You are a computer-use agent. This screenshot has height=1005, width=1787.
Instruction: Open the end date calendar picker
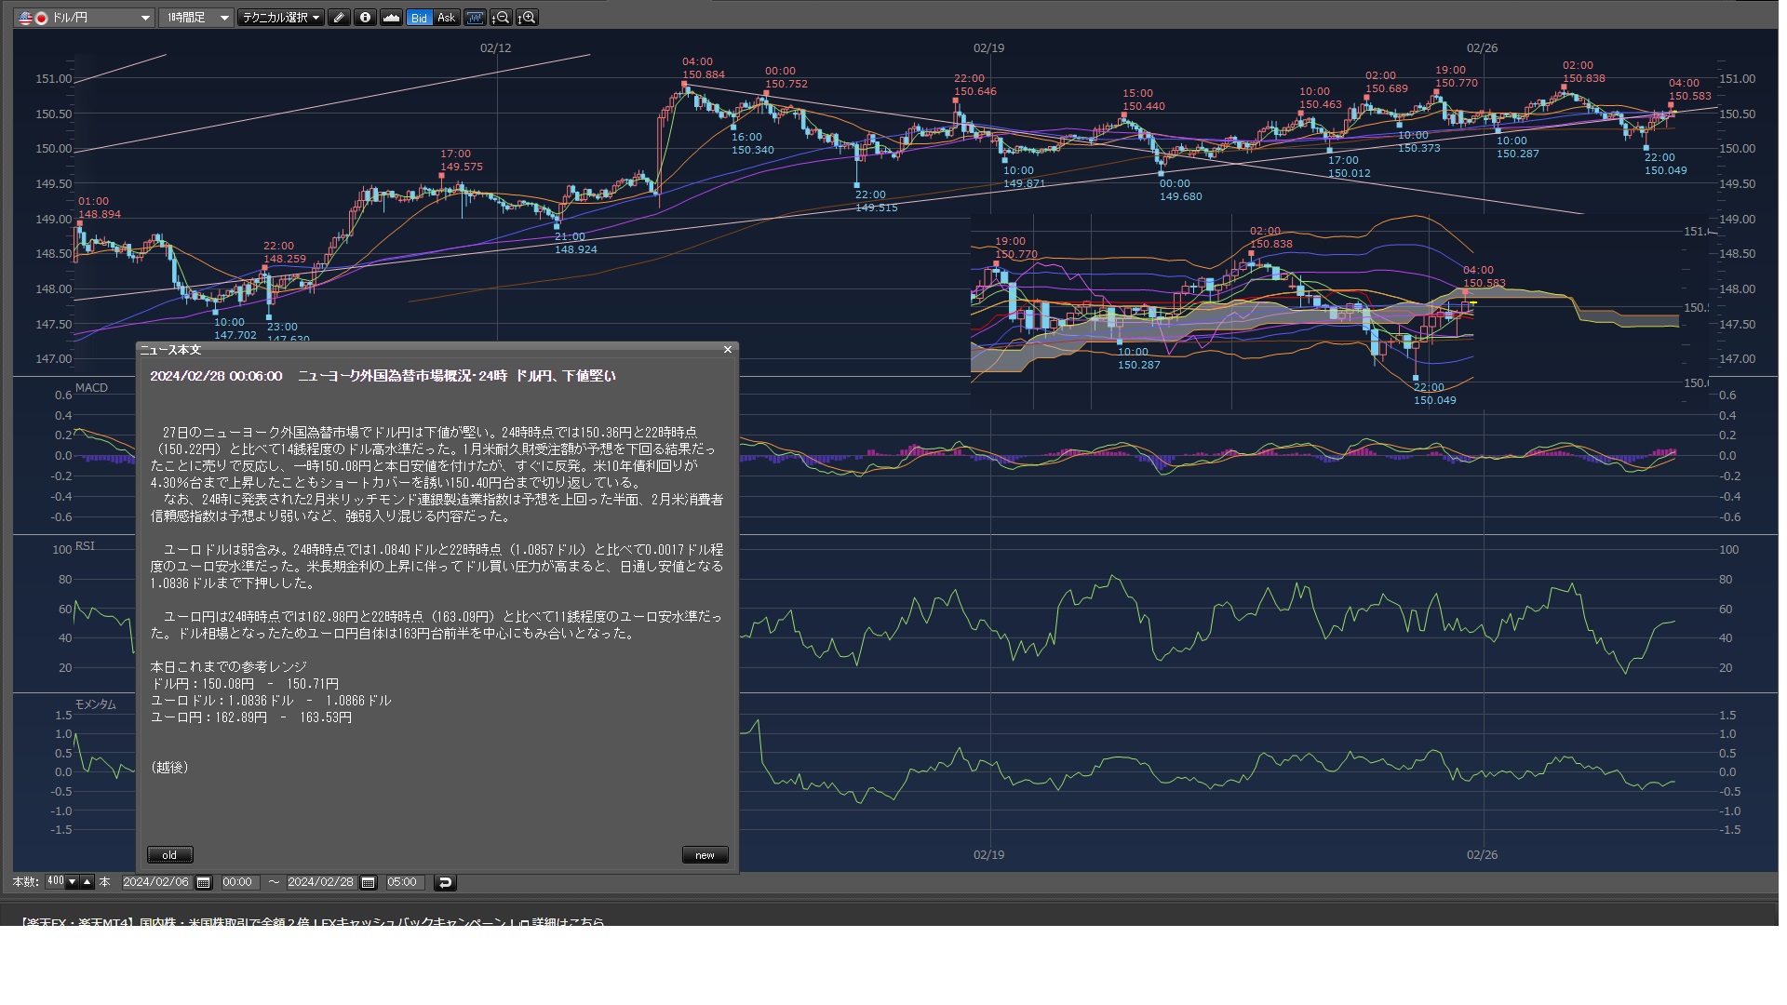click(369, 882)
